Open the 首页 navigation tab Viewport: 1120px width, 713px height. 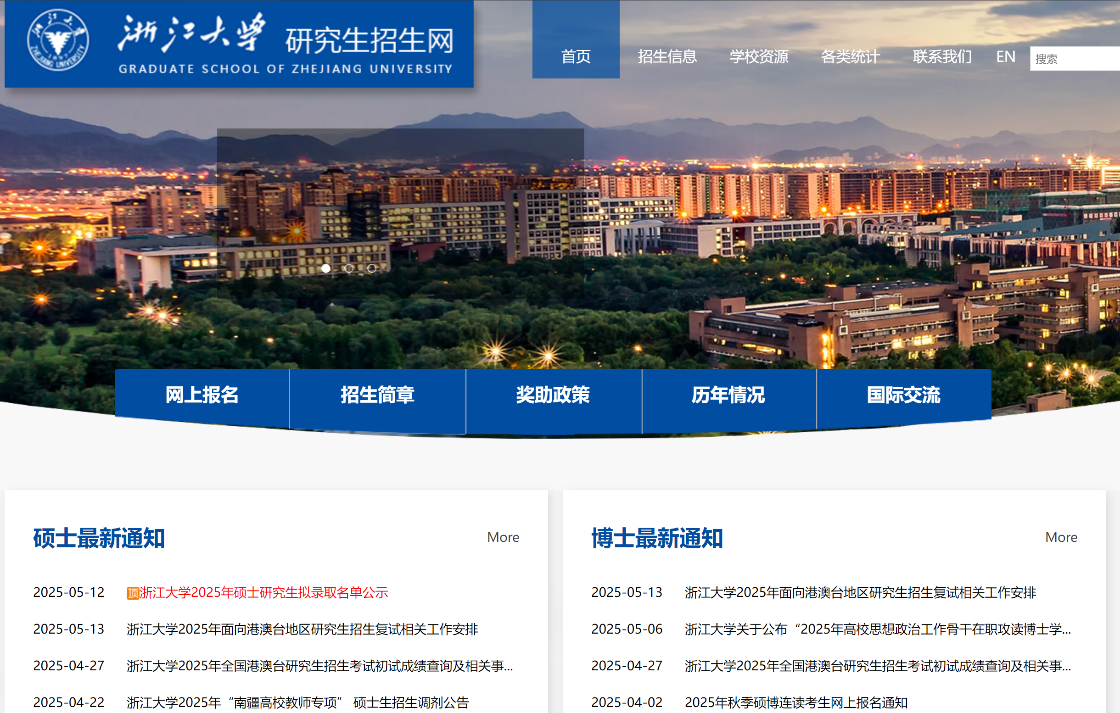(576, 39)
